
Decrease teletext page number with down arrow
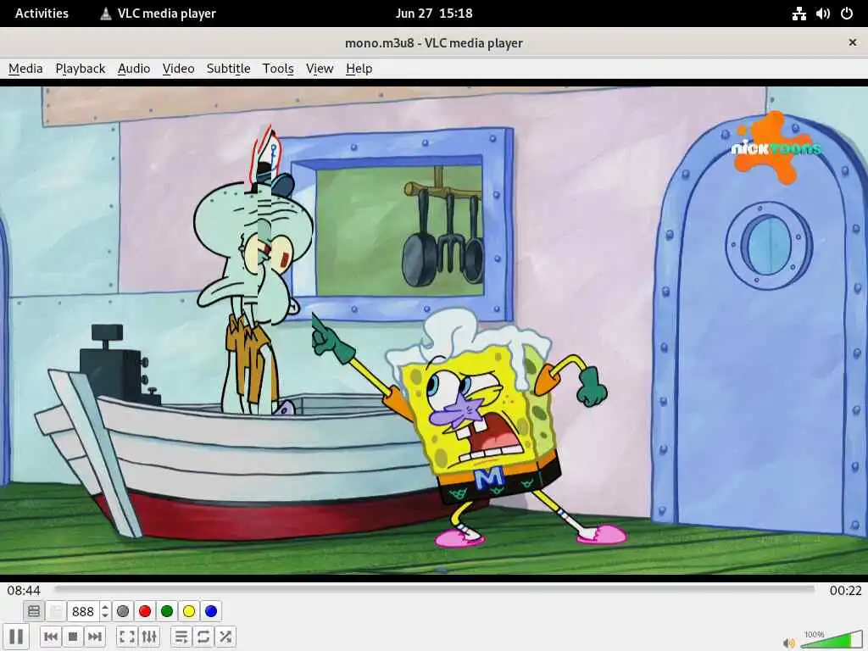pos(105,615)
